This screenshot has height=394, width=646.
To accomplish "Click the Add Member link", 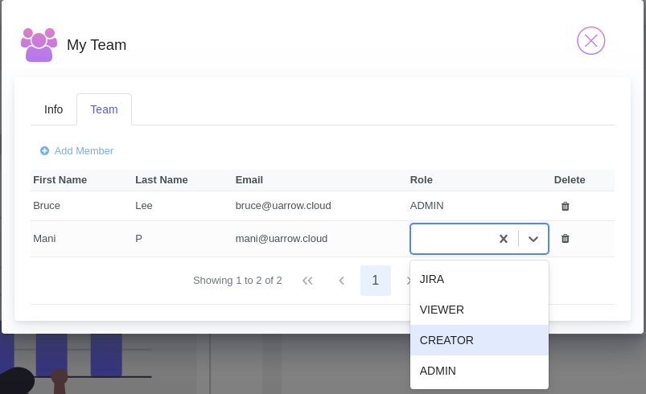I will point(84,151).
